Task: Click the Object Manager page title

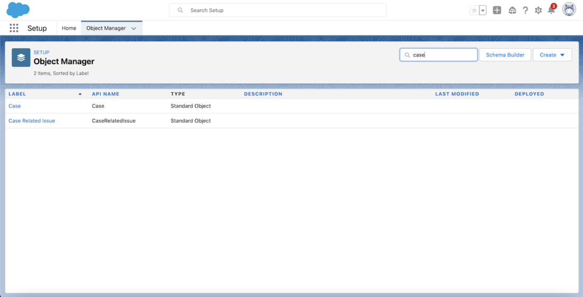Action: click(64, 61)
